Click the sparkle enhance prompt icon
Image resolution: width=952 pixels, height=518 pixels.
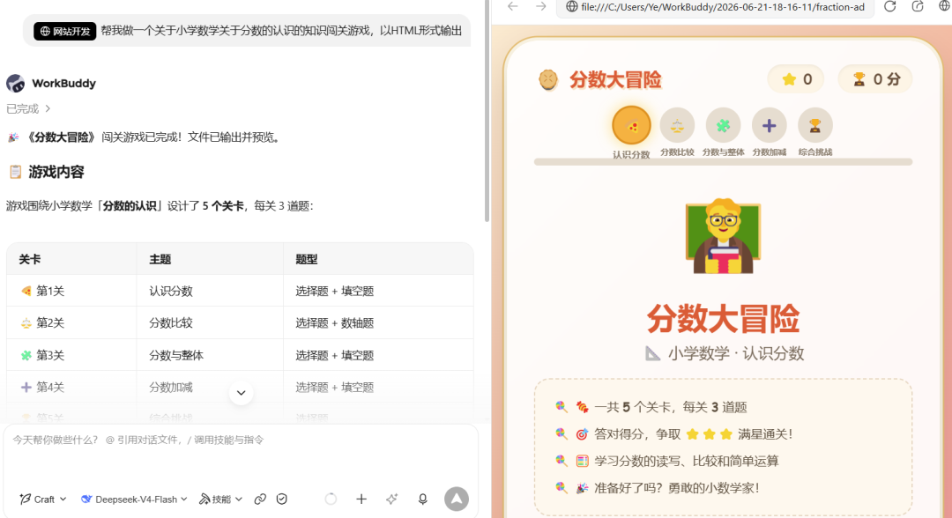coord(391,499)
